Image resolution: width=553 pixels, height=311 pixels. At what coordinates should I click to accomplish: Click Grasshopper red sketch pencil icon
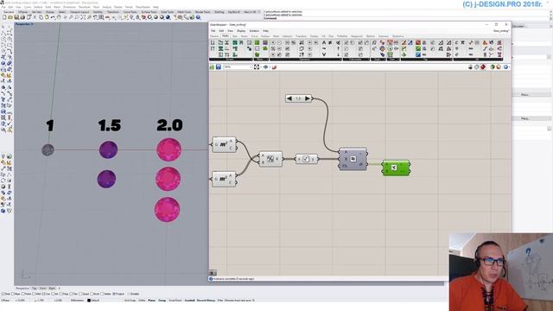[x=274, y=67]
